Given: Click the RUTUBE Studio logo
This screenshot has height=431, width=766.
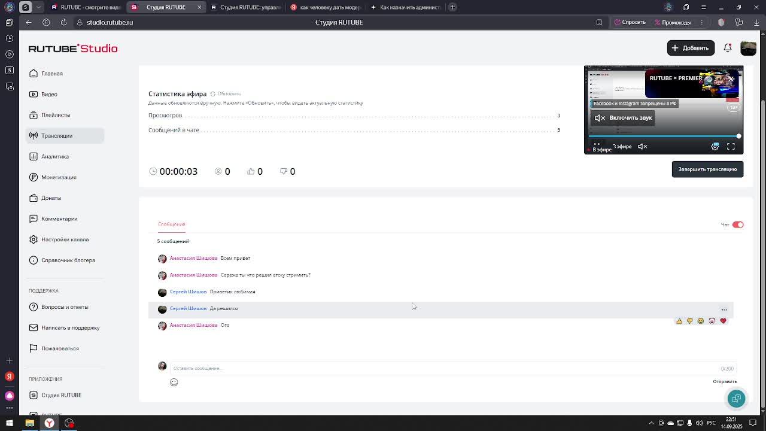Looking at the screenshot, I should point(73,48).
